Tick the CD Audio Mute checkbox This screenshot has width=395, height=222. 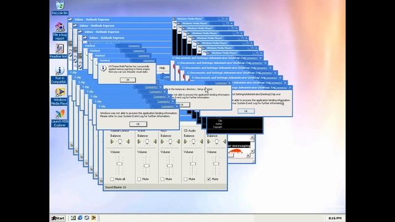[185, 179]
